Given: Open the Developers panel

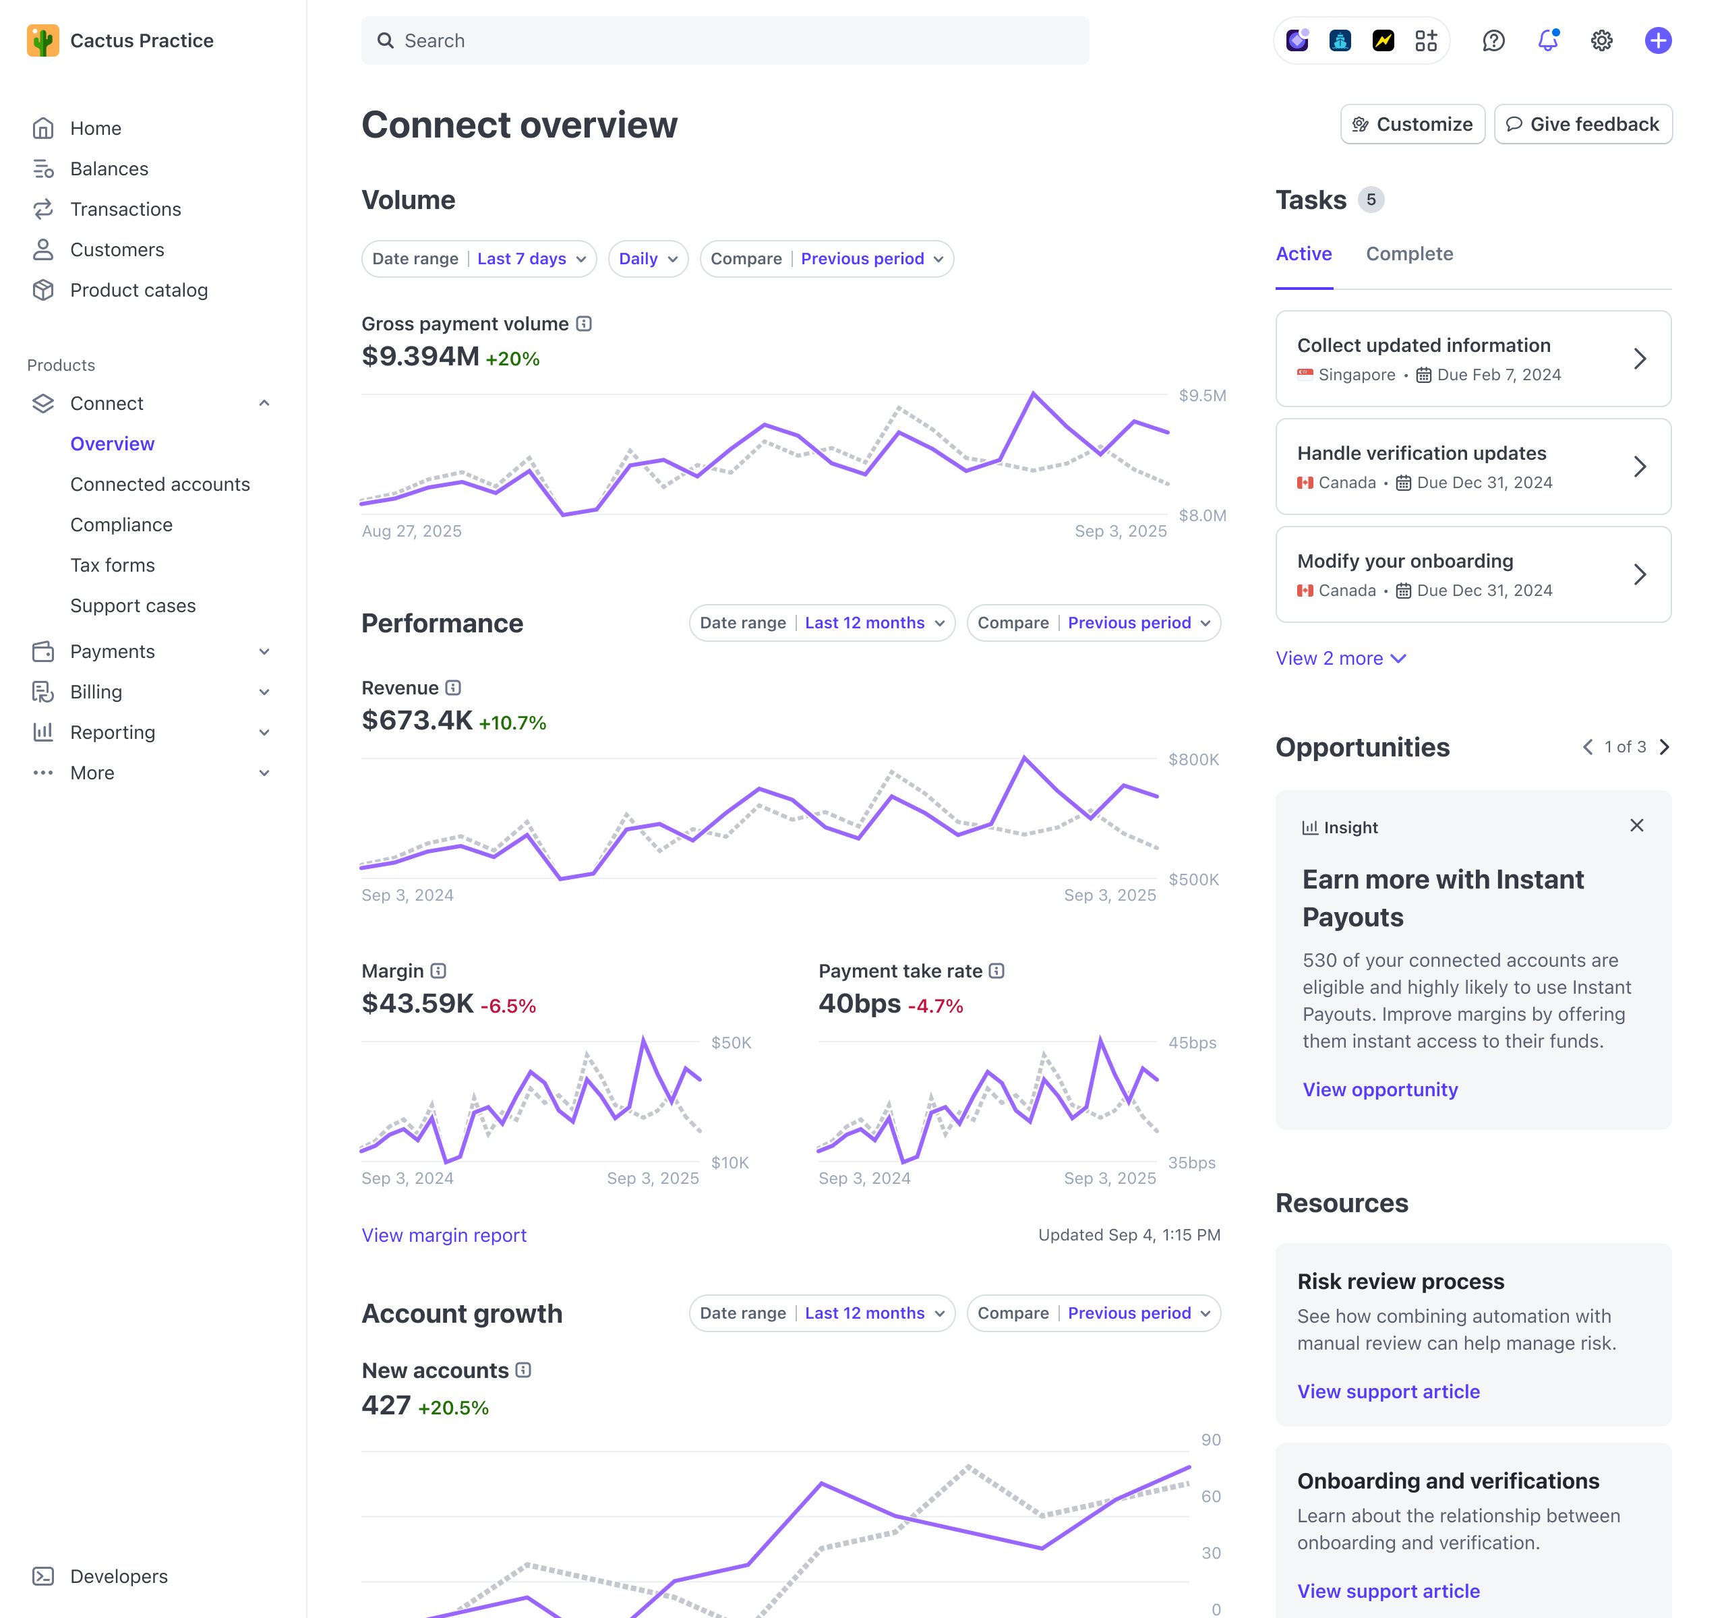Looking at the screenshot, I should (x=118, y=1576).
